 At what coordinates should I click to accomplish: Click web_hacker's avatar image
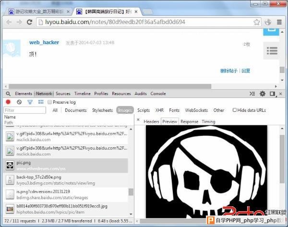click(x=12, y=48)
